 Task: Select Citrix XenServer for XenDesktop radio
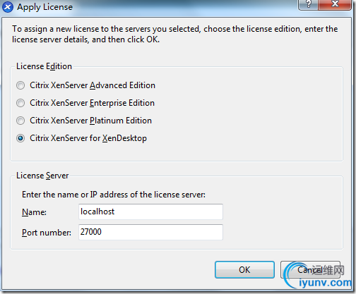[x=20, y=138]
